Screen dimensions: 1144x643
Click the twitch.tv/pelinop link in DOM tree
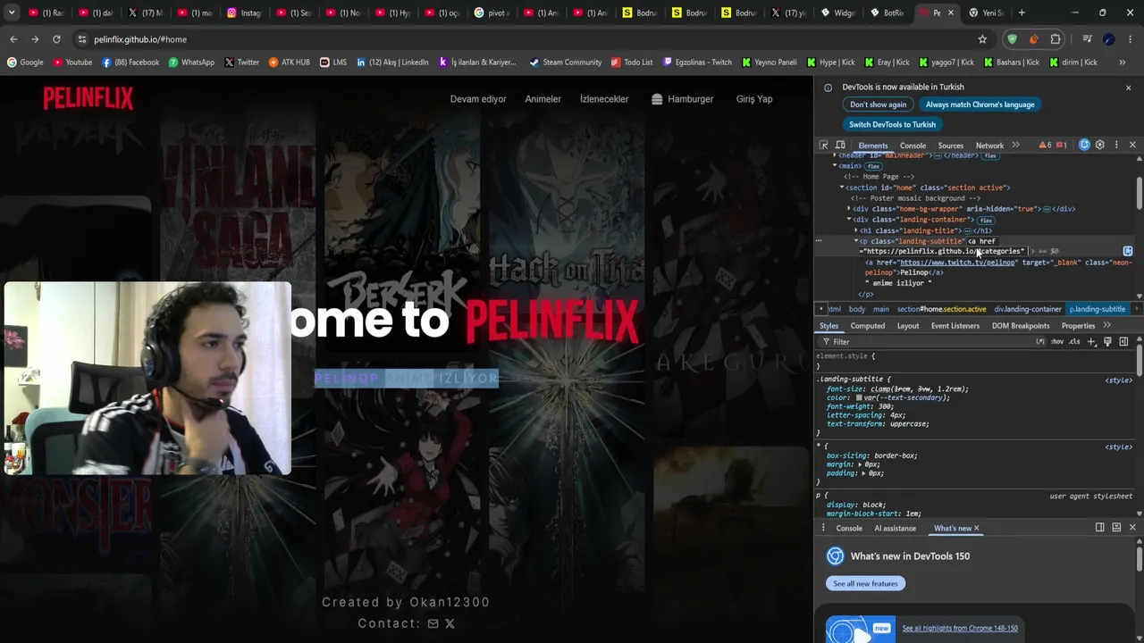pyautogui.click(x=957, y=263)
